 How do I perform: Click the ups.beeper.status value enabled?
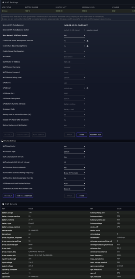pyautogui.click(x=120, y=266)
